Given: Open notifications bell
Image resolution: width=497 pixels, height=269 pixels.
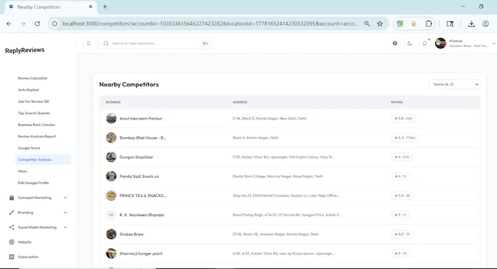Looking at the screenshot, I should click(425, 43).
